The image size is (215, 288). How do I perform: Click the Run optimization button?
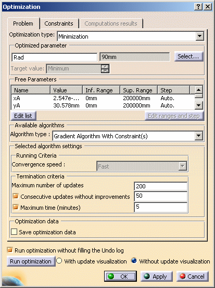click(x=31, y=261)
